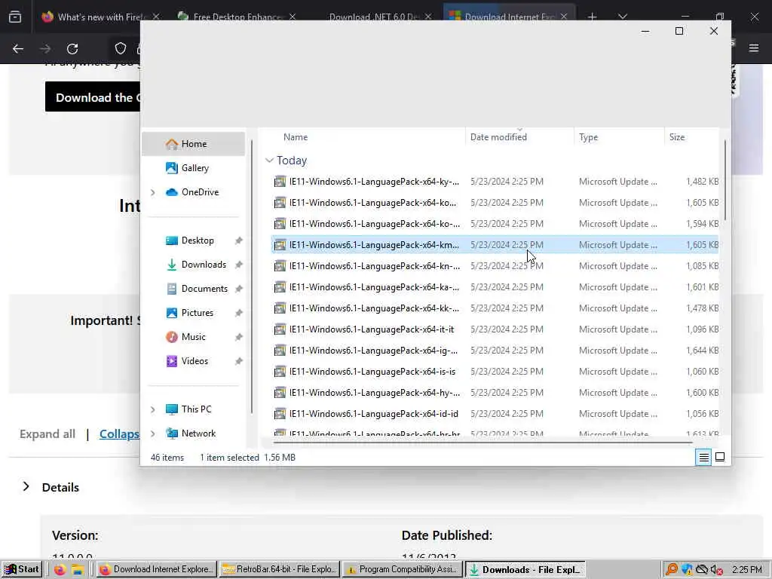Image resolution: width=772 pixels, height=579 pixels.
Task: Click the file icon of LanguagePack-x64-hy
Action: coord(280,393)
